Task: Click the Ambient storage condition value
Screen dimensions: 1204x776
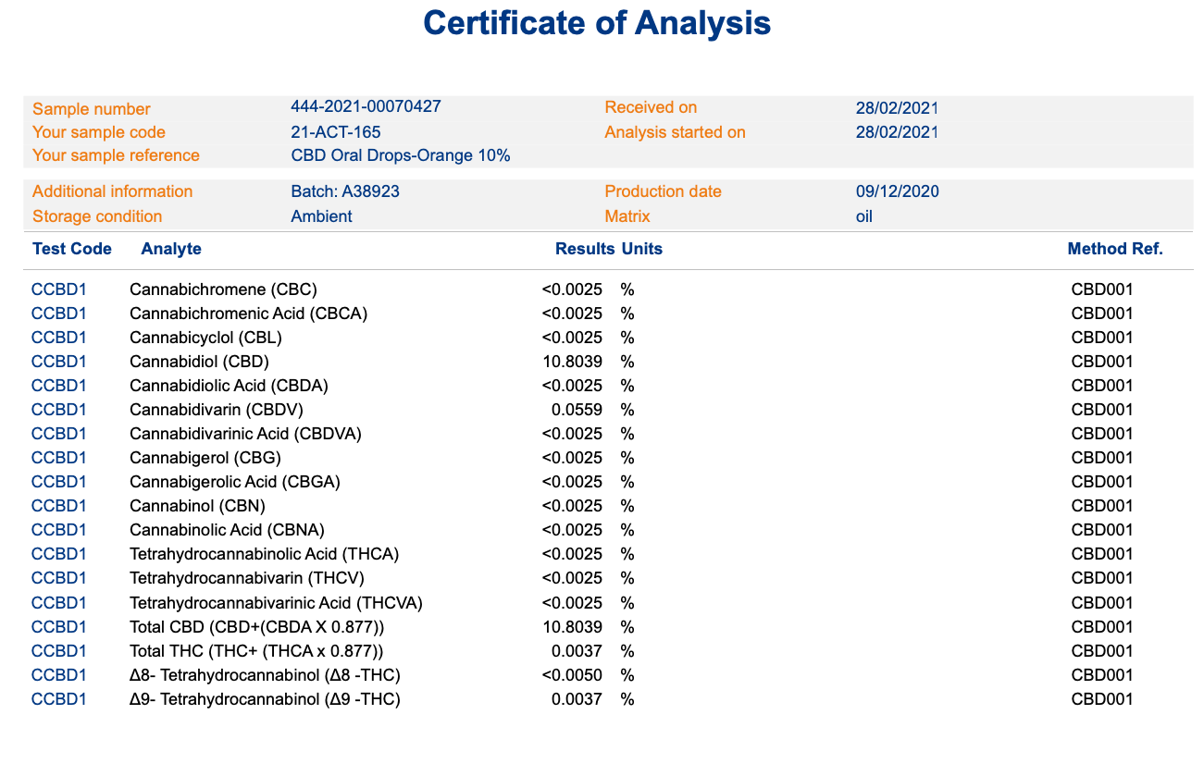Action: (321, 216)
